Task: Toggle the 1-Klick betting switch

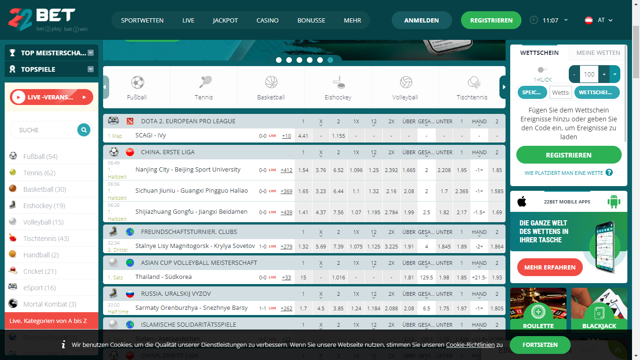Action: coord(543,69)
